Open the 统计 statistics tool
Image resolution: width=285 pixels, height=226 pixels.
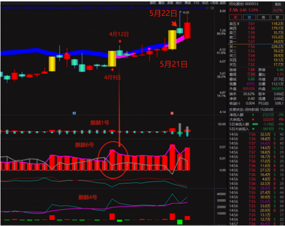(x=179, y=3)
